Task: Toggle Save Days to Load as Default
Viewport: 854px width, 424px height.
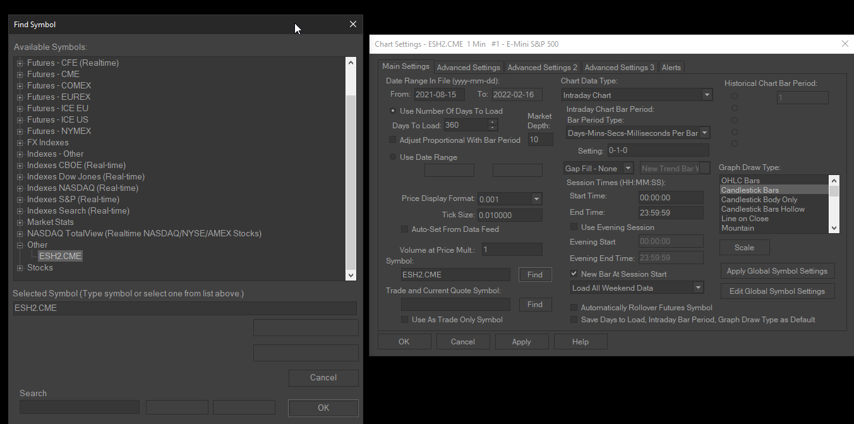Action: pyautogui.click(x=574, y=320)
